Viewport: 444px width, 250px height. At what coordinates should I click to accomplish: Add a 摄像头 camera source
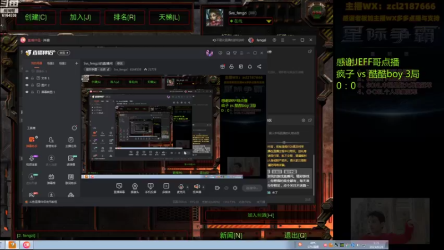click(135, 188)
